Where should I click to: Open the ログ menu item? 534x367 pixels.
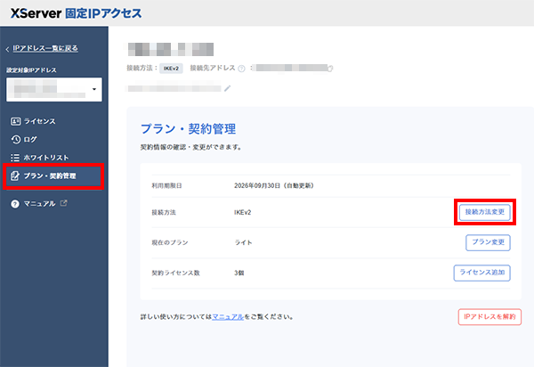(x=30, y=139)
